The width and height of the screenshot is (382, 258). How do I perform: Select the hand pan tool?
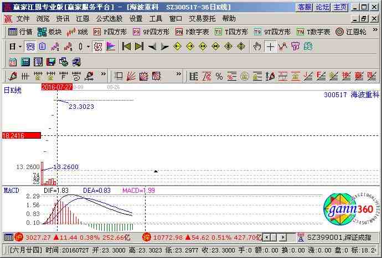pos(257,46)
